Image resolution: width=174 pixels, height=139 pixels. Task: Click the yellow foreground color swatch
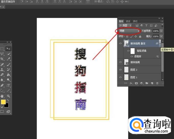(x=3, y=102)
